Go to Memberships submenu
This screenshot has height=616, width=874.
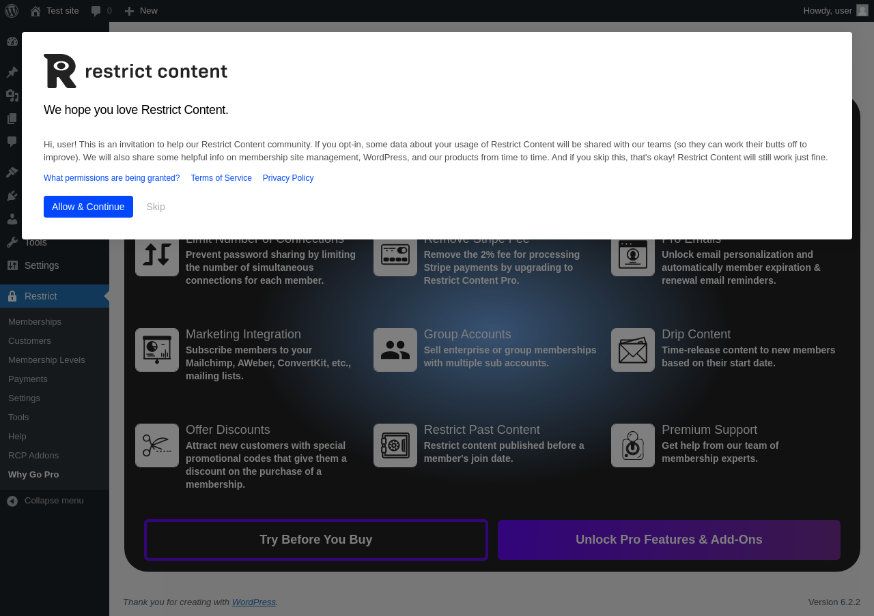(35, 322)
